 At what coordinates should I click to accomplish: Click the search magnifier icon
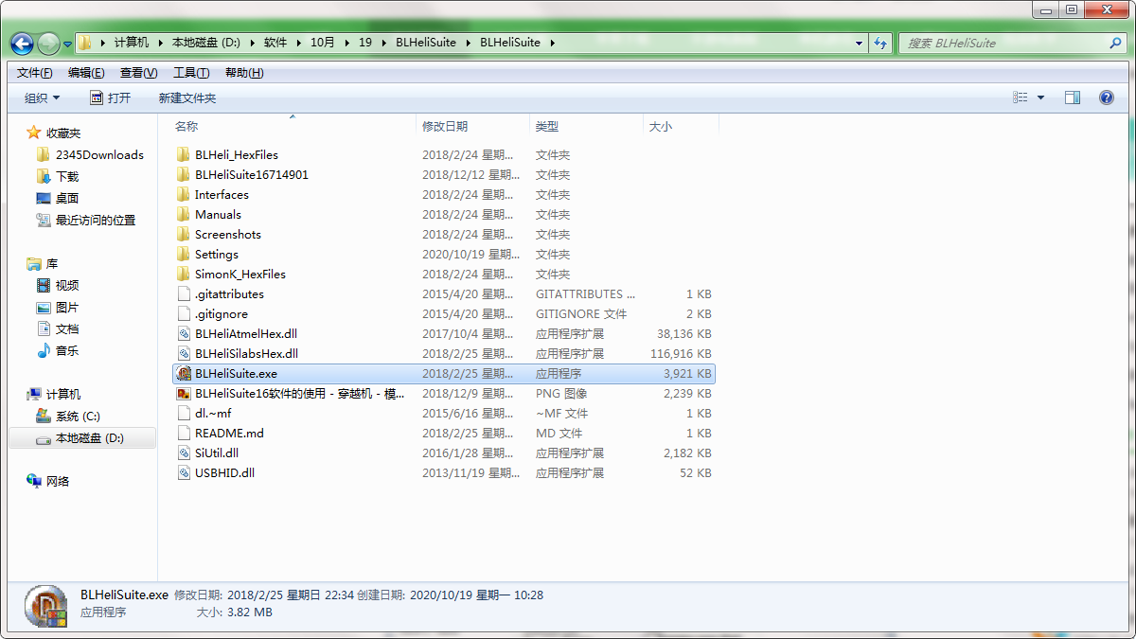[1115, 43]
